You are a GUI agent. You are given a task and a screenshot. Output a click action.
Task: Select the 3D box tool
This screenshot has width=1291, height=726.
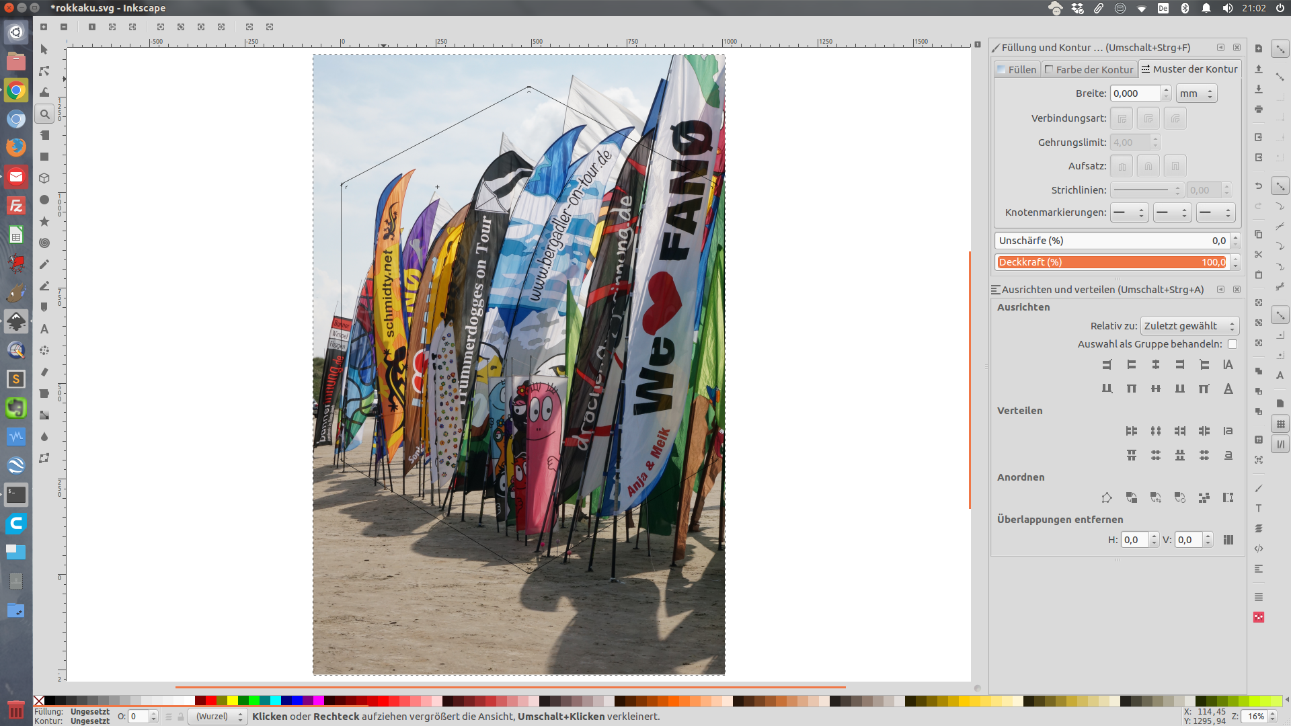44,179
